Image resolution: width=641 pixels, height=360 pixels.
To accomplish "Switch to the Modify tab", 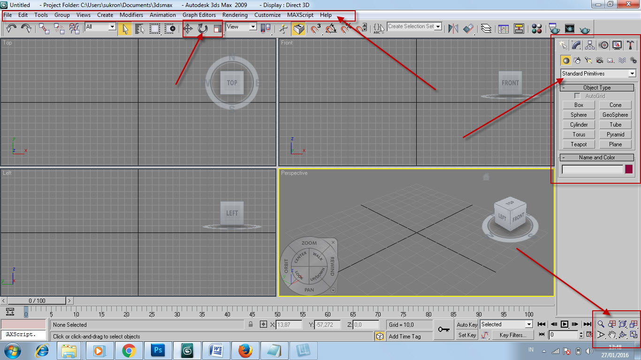I will [x=576, y=45].
